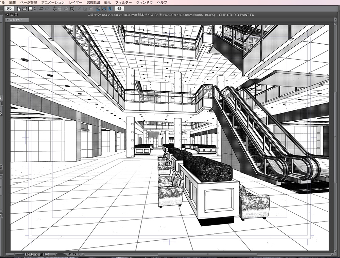Viewport: 340px width, 258px height.
Task: Open the アニメーション menu
Action: coord(53,2)
